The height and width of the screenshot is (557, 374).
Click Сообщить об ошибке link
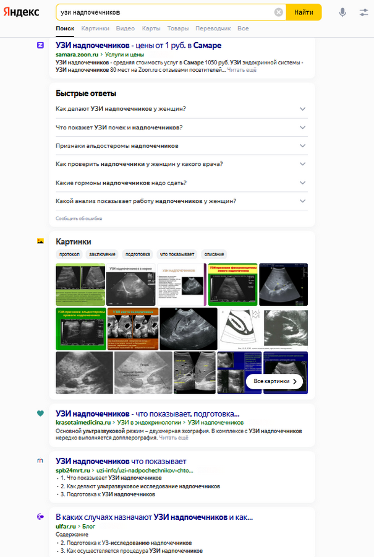pyautogui.click(x=79, y=218)
